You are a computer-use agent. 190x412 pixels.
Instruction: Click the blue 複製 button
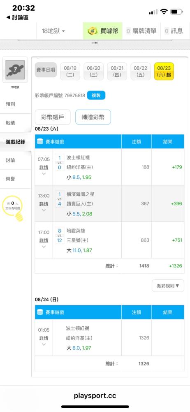pyautogui.click(x=96, y=96)
